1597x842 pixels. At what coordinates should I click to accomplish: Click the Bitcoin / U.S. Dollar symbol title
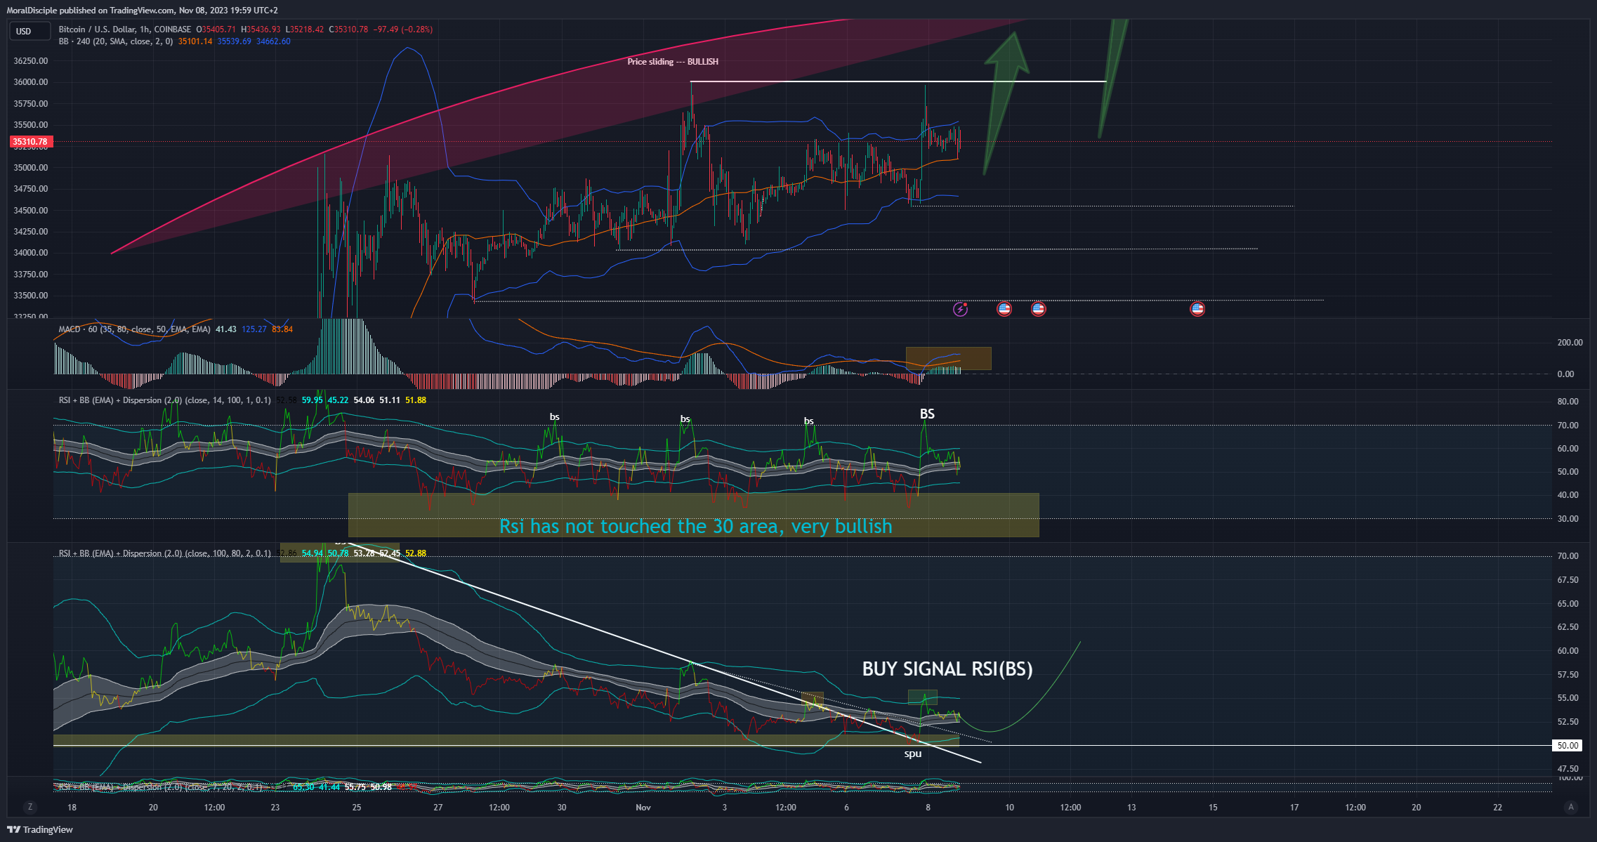click(125, 29)
